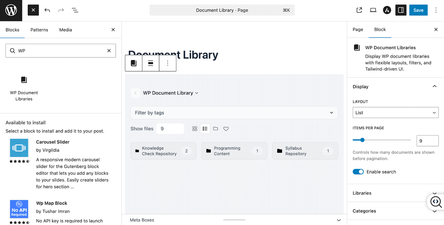The width and height of the screenshot is (444, 225).
Task: Select the Carousel Slider title
Action: click(53, 142)
